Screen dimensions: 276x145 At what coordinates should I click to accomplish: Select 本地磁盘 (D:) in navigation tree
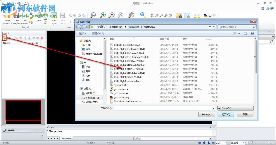coord(92,98)
